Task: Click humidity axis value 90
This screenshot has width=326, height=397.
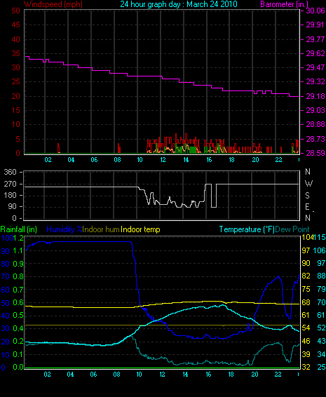Action: pyautogui.click(x=6, y=251)
